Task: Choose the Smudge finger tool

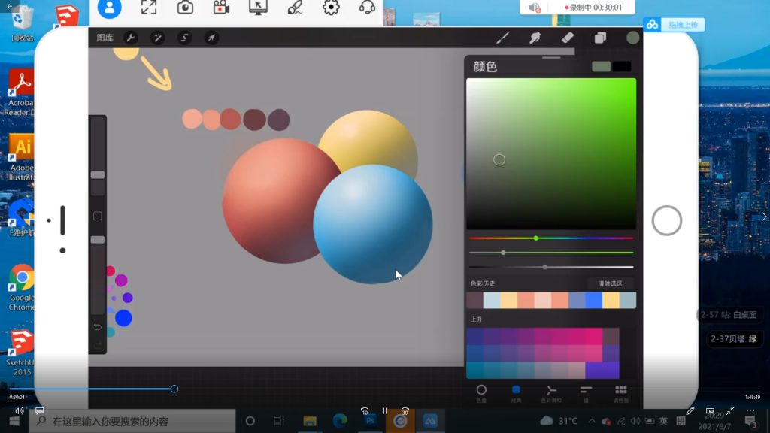Action: pyautogui.click(x=535, y=38)
